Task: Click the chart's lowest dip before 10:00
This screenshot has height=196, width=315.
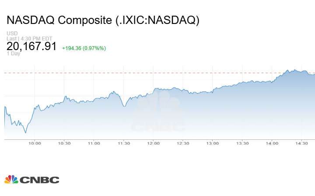Action: point(26,132)
